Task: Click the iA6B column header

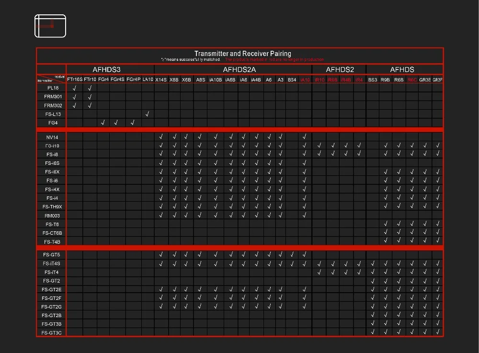Action: coord(230,80)
